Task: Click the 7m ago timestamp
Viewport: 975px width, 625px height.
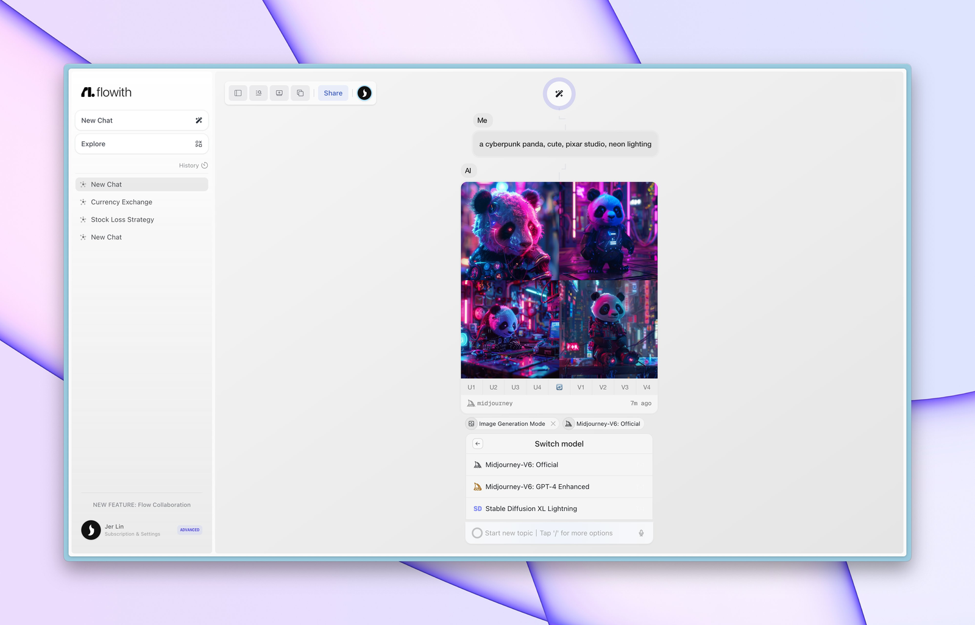Action: (640, 403)
